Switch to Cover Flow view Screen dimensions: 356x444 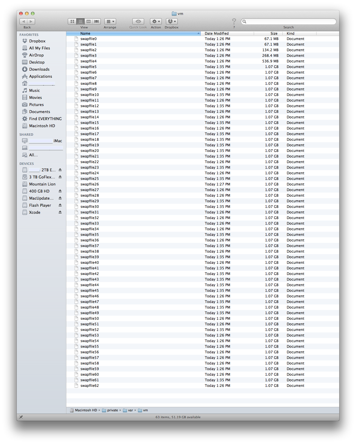pyautogui.click(x=96, y=21)
